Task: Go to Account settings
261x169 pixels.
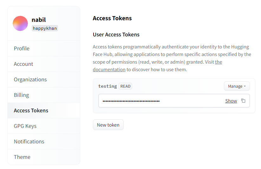Action: (x=23, y=64)
